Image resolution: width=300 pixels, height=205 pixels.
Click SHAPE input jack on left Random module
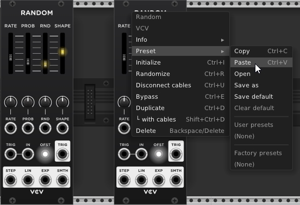[x=62, y=128]
